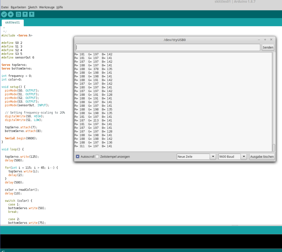Enable the Zeitstempel anzeigen checkbox
Image resolution: width=282 pixels, height=252 pixels.
[97, 156]
